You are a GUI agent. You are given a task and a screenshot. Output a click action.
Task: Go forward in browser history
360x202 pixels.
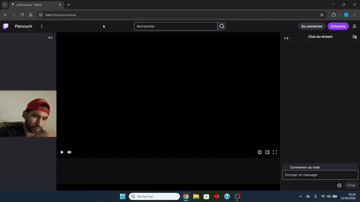tap(13, 15)
